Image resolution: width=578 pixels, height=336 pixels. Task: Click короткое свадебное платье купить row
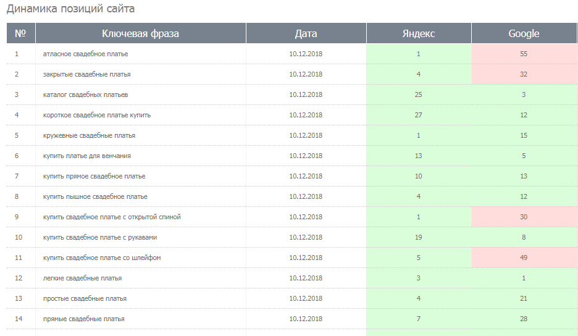tap(292, 115)
